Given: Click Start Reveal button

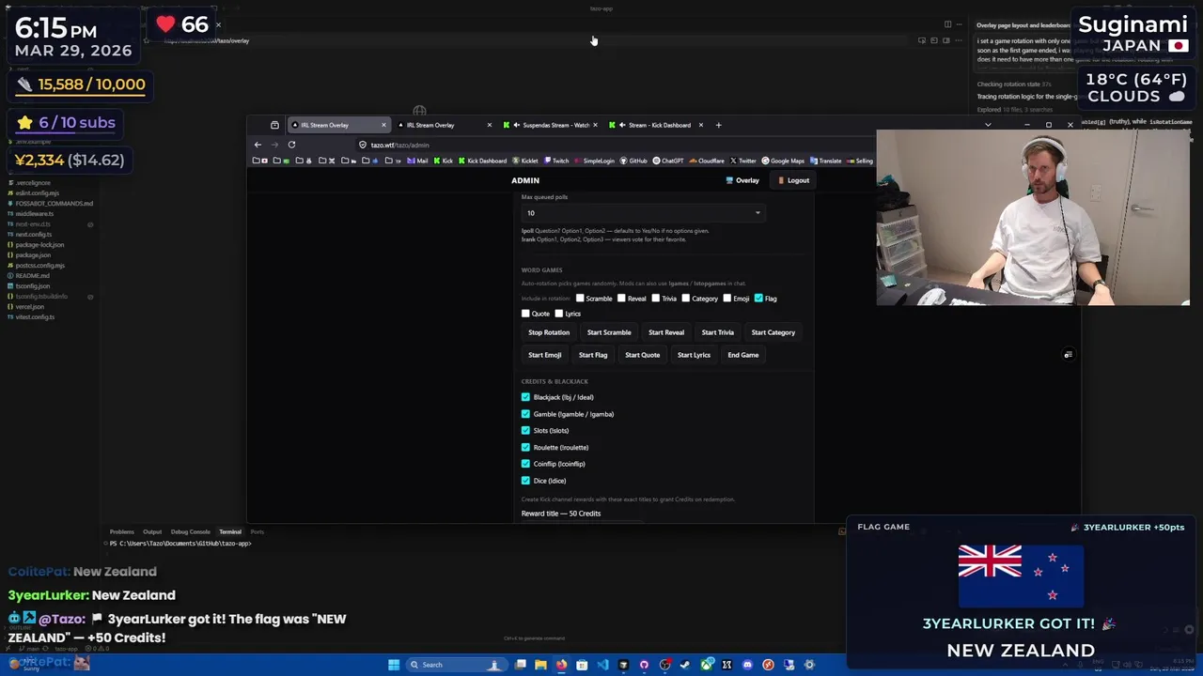Looking at the screenshot, I should [666, 332].
